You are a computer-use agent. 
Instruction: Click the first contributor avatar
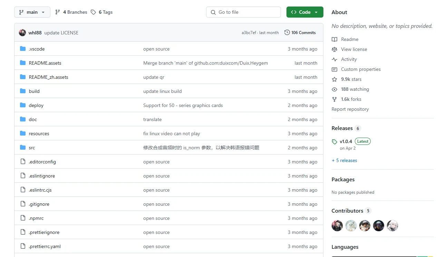[337, 226]
